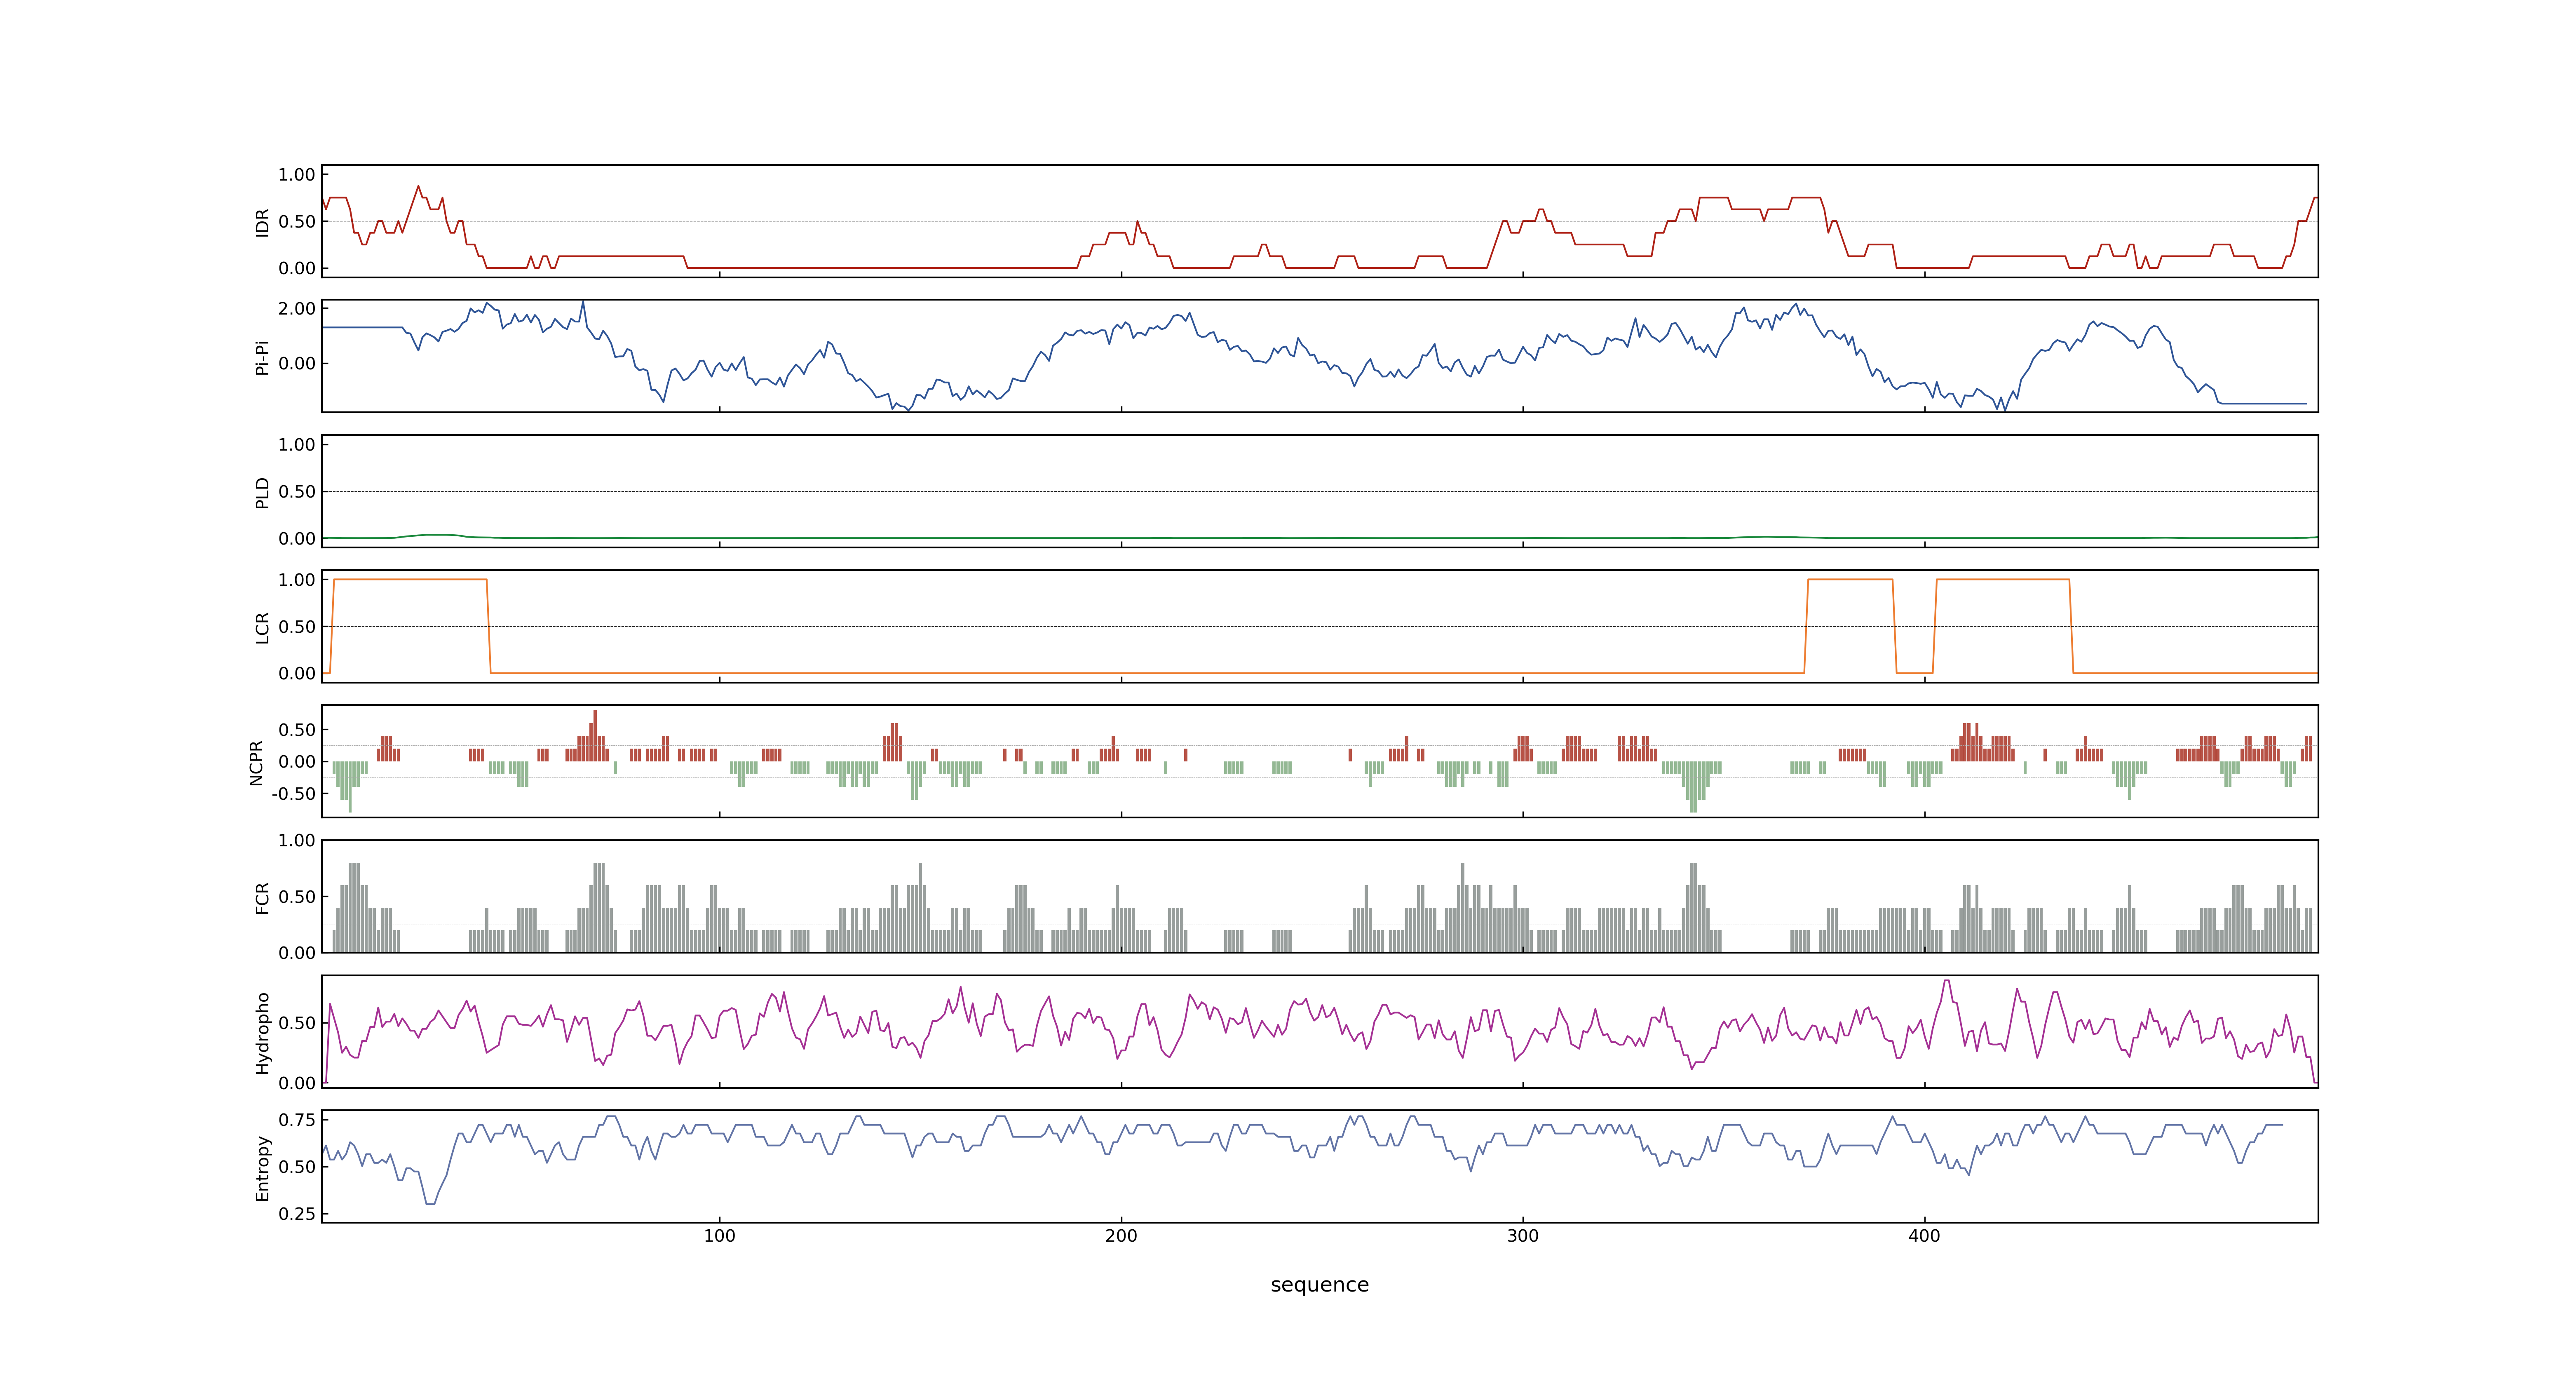Screen dimensions: 2576x1374
Task: Click the -0.50 tick of the NCPR panel
Action: pos(293,794)
